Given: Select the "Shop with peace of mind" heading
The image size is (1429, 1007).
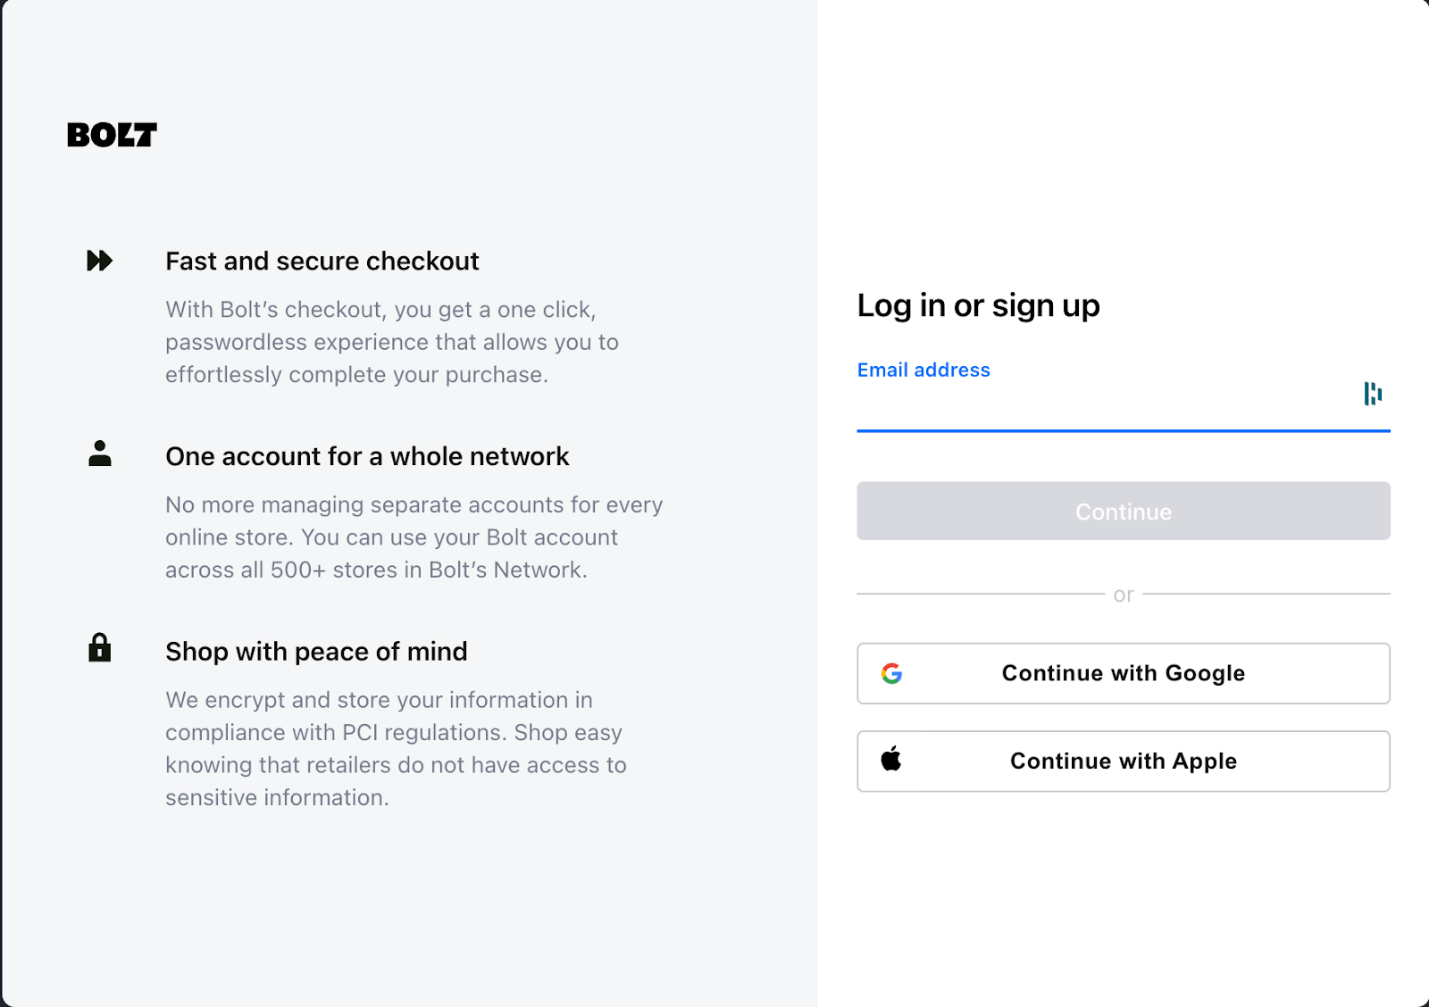Looking at the screenshot, I should [316, 652].
